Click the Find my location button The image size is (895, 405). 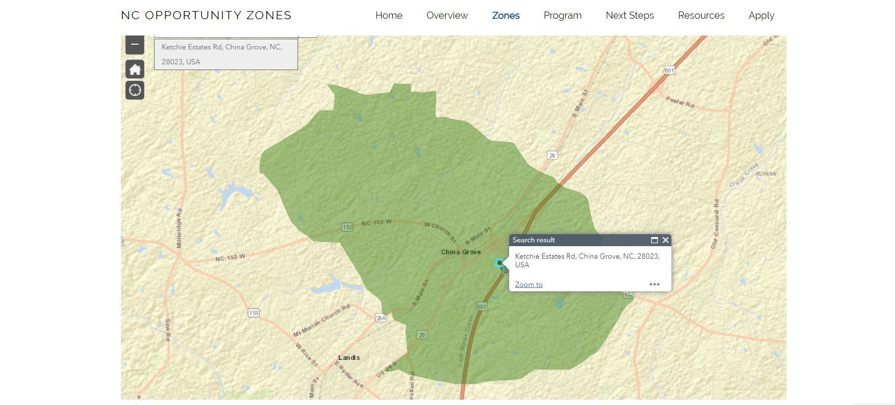pyautogui.click(x=135, y=90)
